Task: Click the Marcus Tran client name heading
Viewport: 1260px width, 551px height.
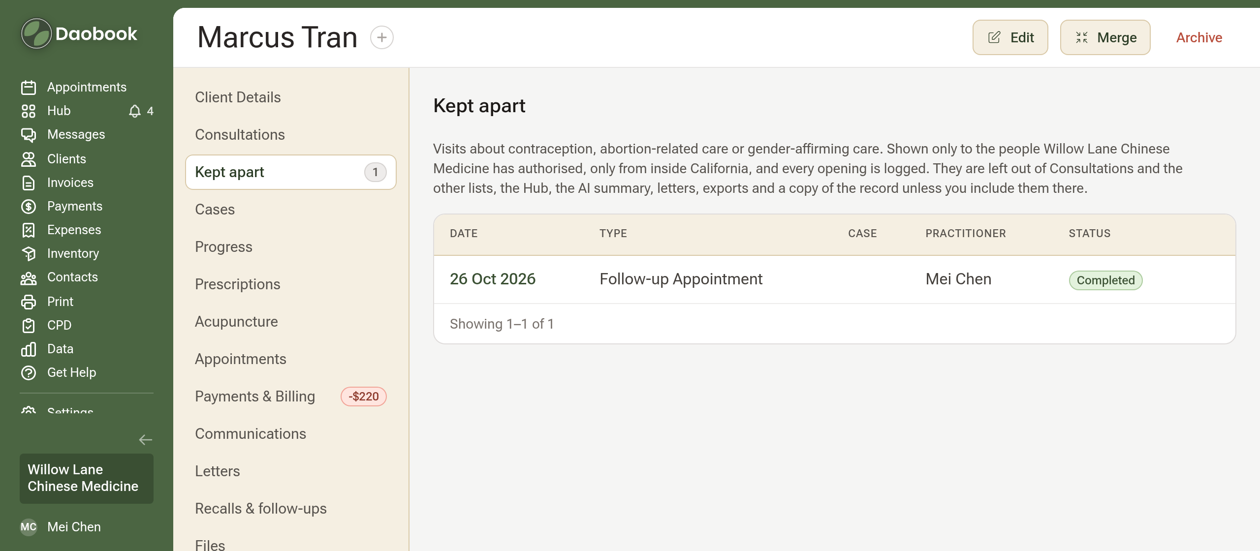Action: pos(277,37)
